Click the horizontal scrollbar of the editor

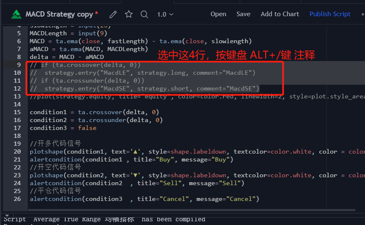(x=192, y=210)
